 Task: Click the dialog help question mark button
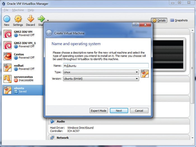[x=136, y=25]
